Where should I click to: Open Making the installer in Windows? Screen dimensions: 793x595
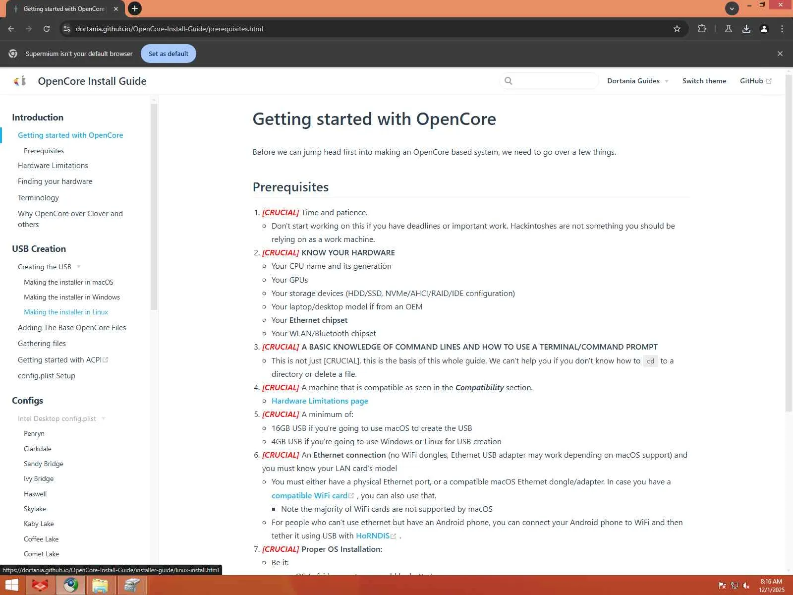pyautogui.click(x=72, y=297)
